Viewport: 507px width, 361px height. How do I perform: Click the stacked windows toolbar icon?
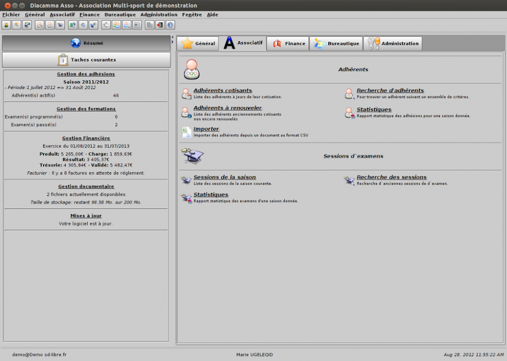click(150, 25)
